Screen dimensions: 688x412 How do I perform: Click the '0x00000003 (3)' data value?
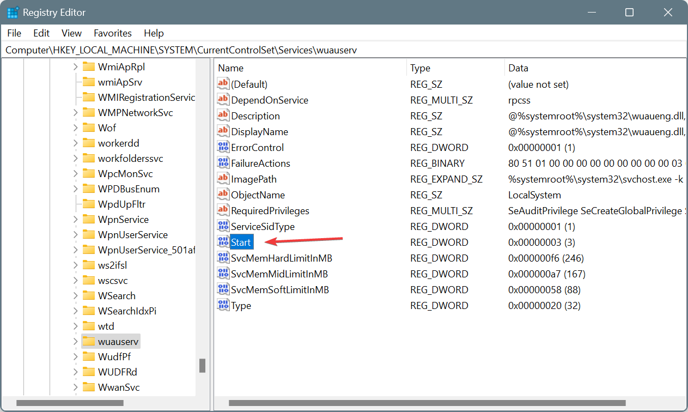coord(541,242)
